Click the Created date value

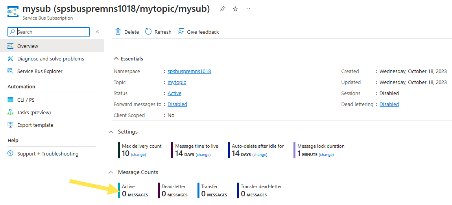coord(413,71)
